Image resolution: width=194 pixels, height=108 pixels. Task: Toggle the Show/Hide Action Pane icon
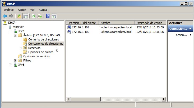click(54, 16)
